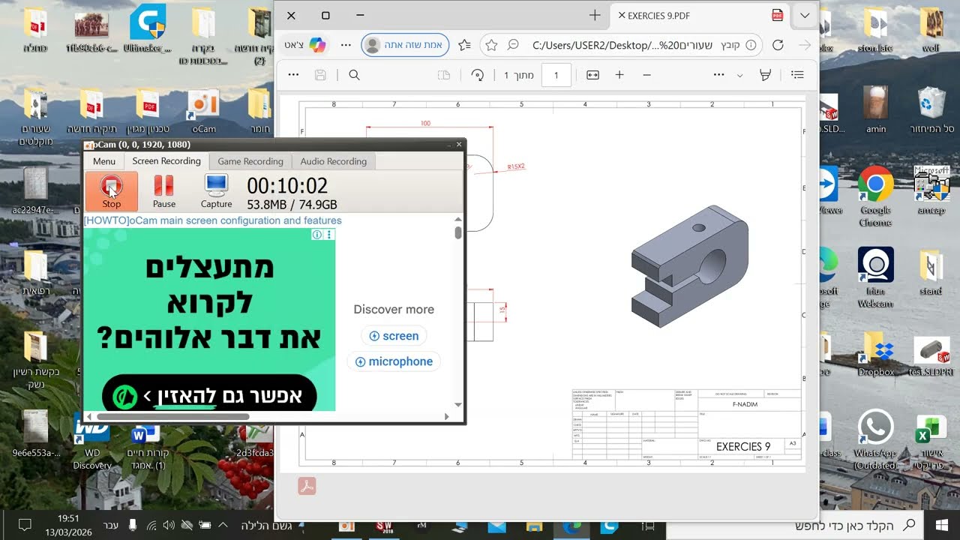Open PDF table of contents
The height and width of the screenshot is (540, 960).
tap(798, 75)
